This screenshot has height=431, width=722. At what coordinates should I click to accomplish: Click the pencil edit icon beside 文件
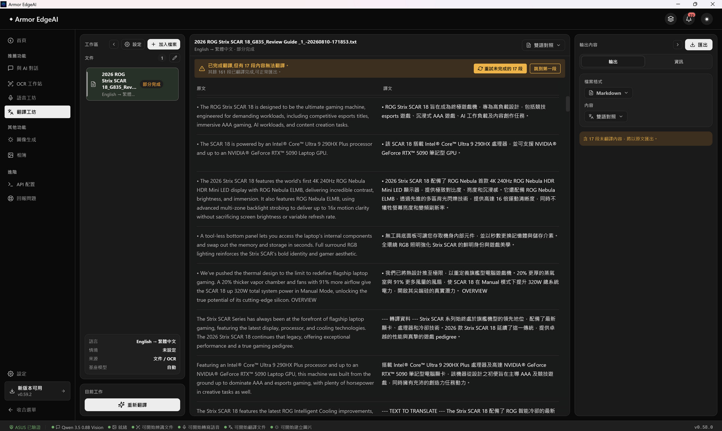tap(174, 58)
